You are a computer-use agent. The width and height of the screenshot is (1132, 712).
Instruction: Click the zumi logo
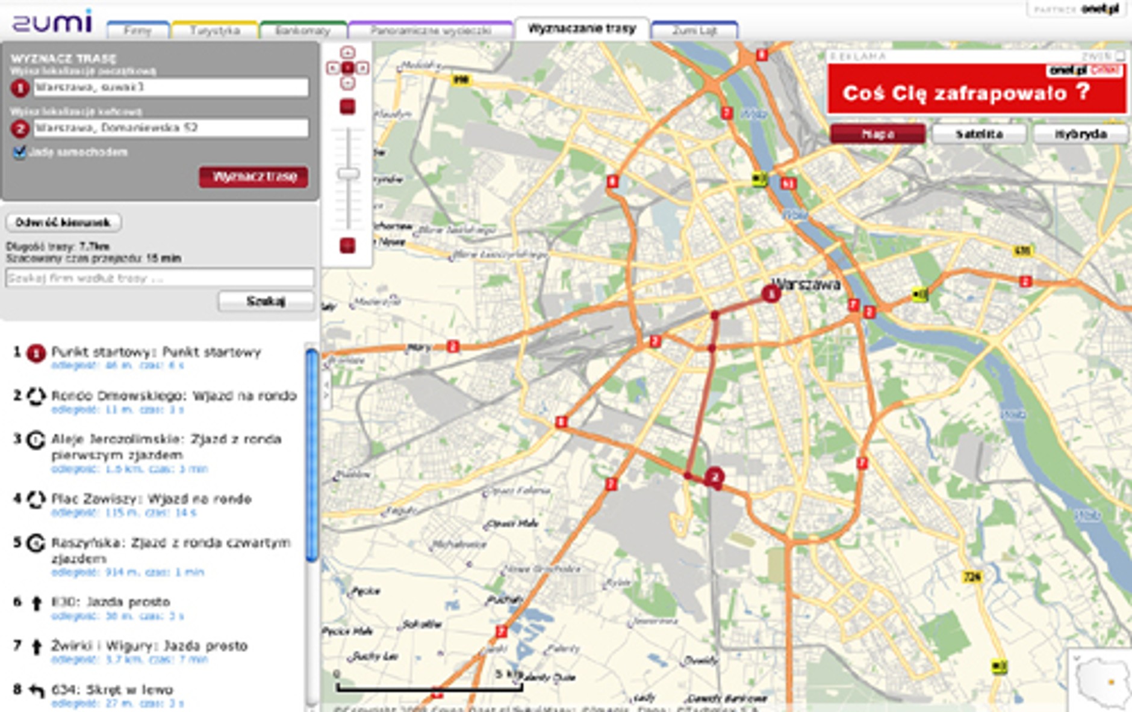pos(52,22)
